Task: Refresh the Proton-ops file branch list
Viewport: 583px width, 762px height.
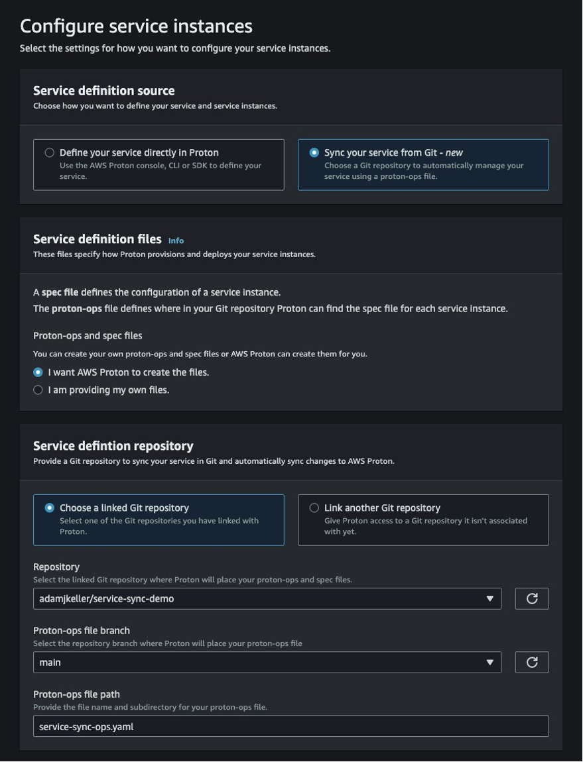Action: tap(531, 661)
